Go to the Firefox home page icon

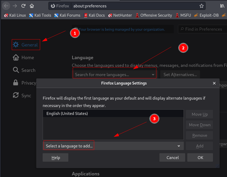coord(32,6)
